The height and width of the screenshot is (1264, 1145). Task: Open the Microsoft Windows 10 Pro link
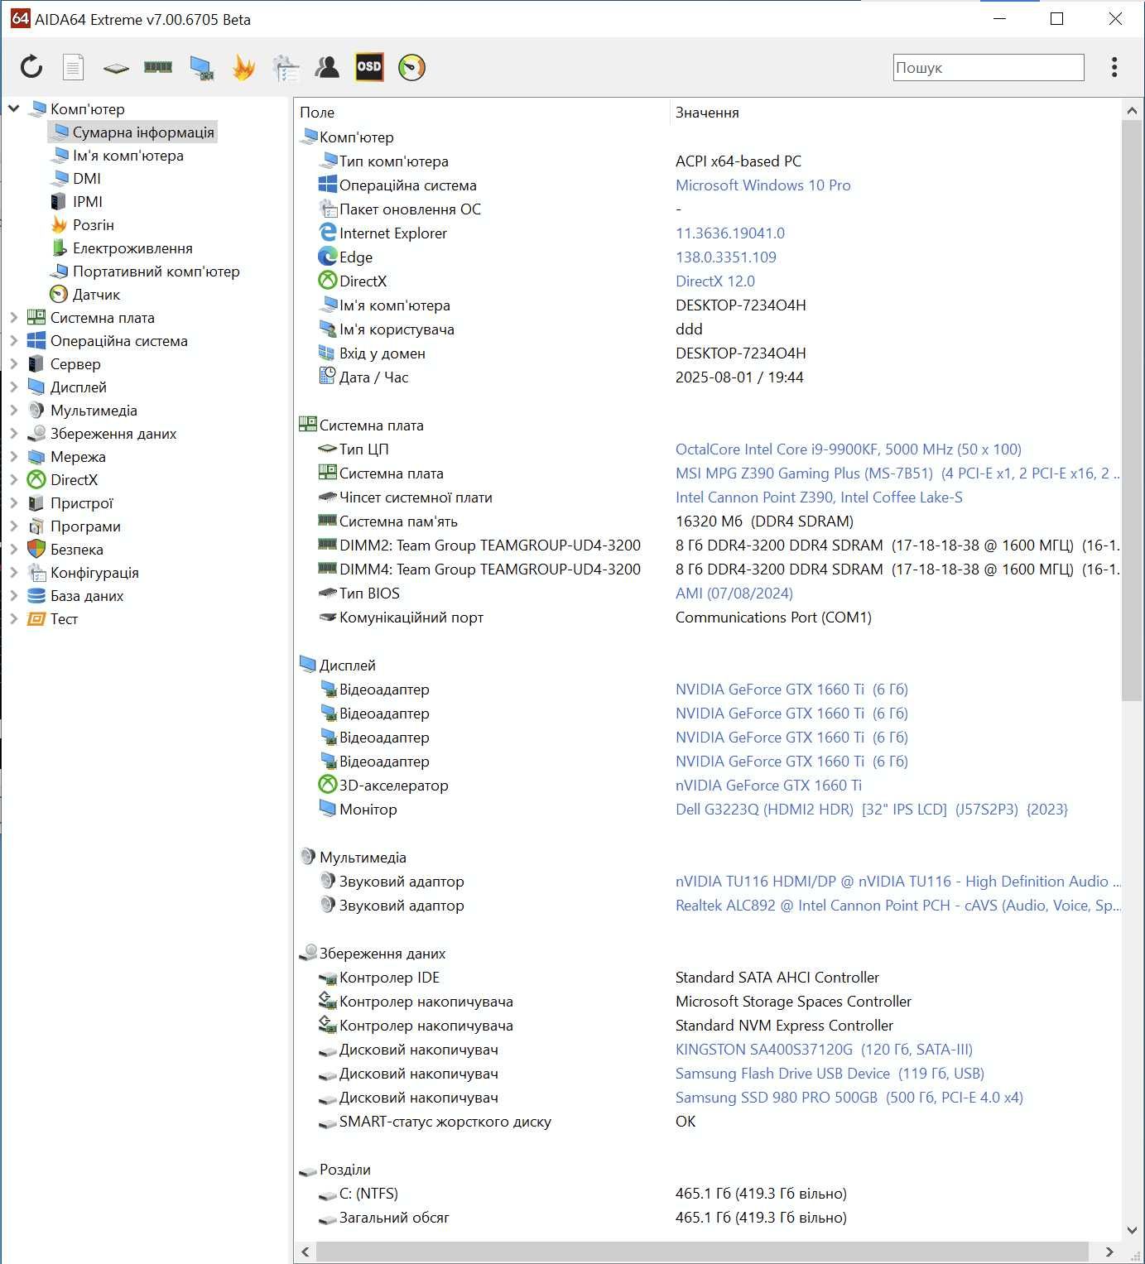[x=763, y=185]
